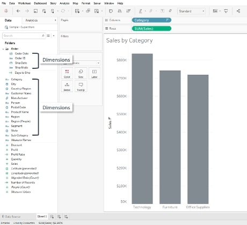Click the Office Supplies bar in chart
The height and width of the screenshot is (225, 247).
pos(198,139)
